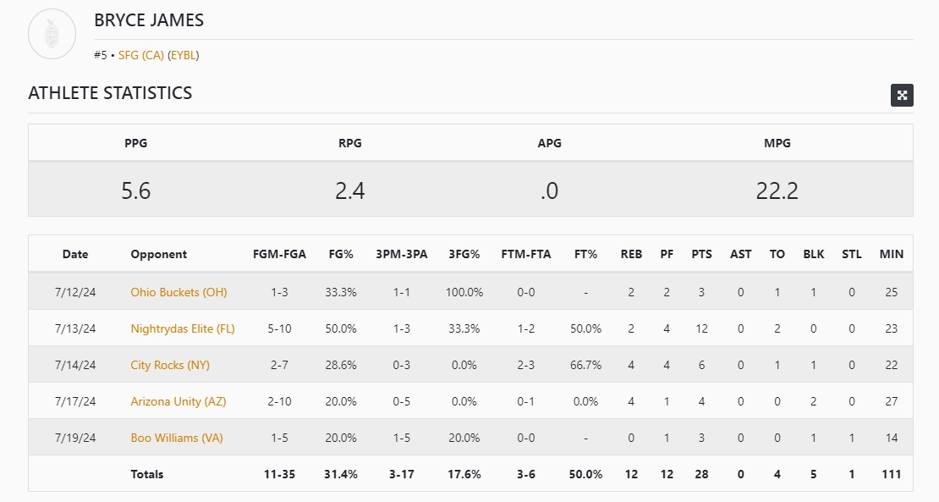Viewport: 939px width, 502px height.
Task: Open the SFG (CA) team link
Action: pos(141,56)
